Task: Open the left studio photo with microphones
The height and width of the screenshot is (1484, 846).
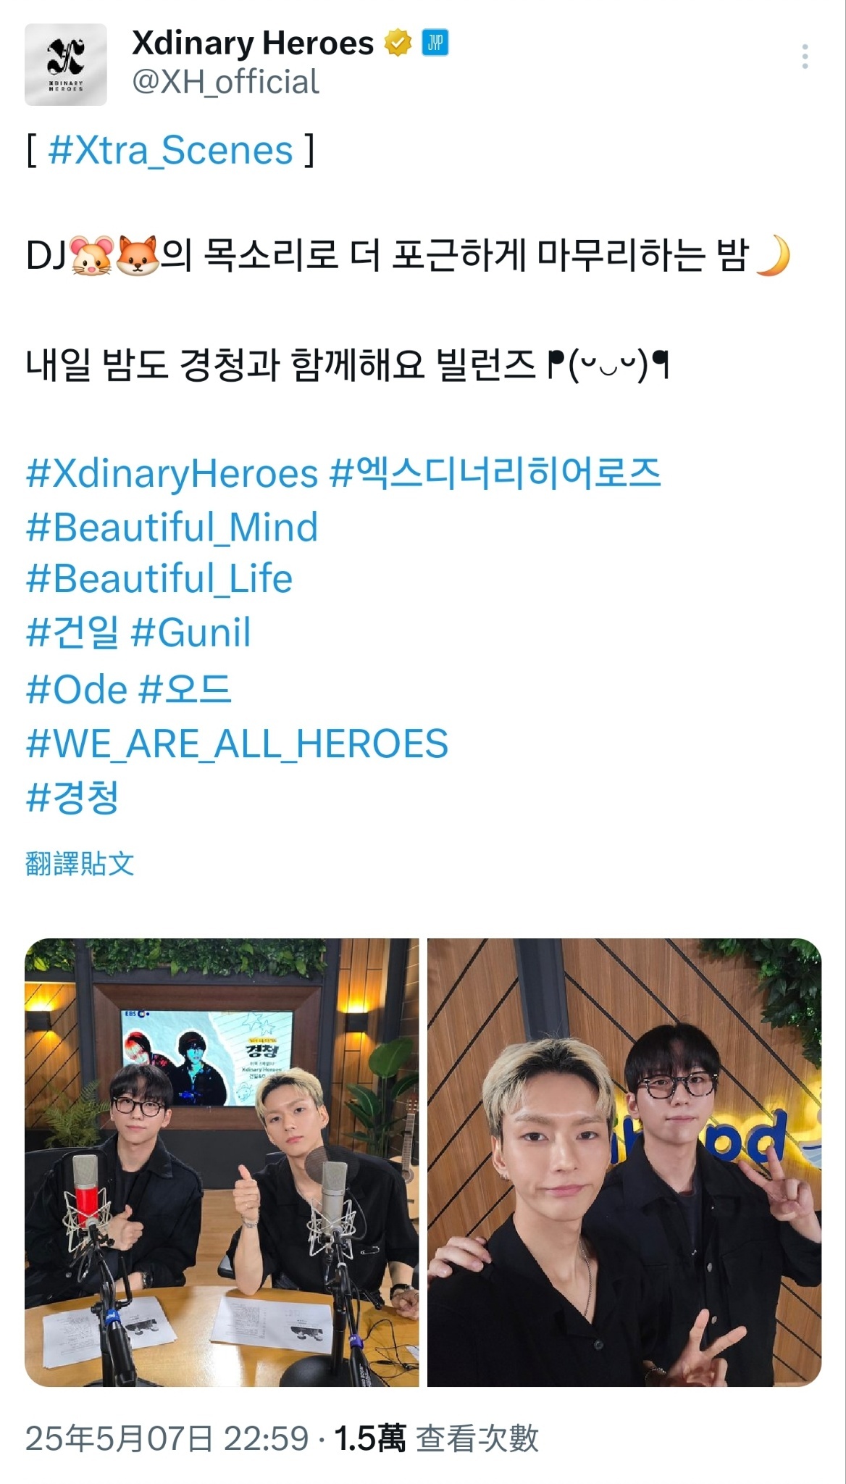Action: [x=222, y=1162]
